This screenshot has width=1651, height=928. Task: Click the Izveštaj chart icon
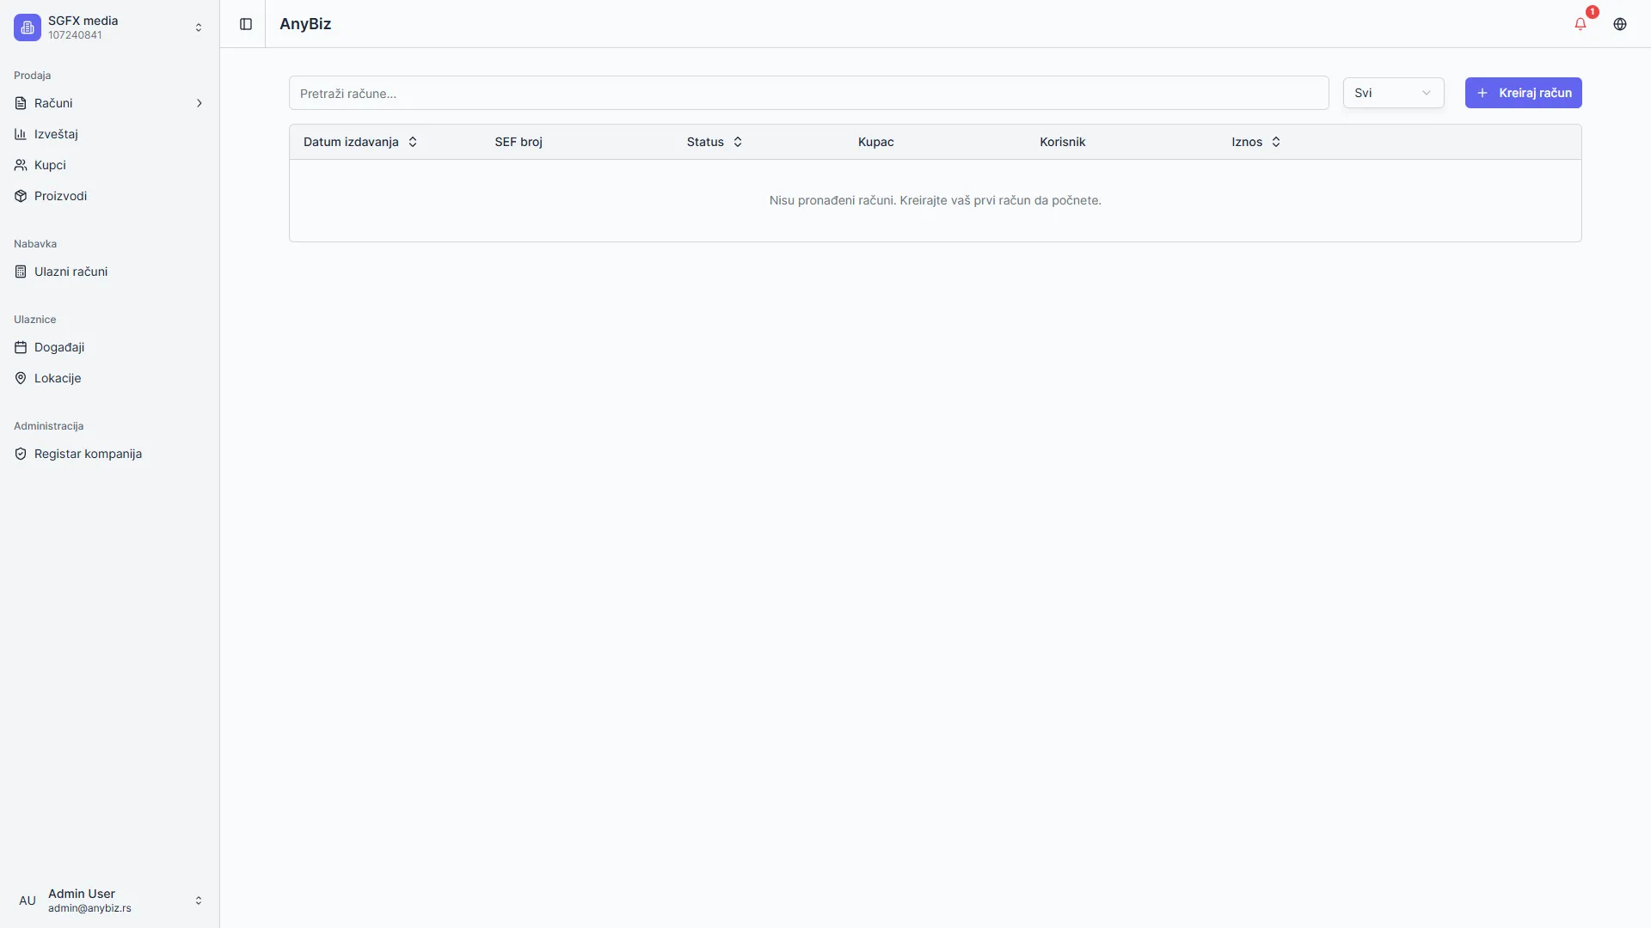tap(21, 134)
